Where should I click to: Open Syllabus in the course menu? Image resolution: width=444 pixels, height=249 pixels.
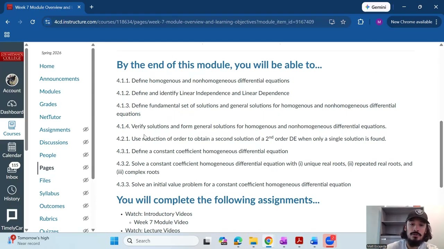pyautogui.click(x=49, y=193)
